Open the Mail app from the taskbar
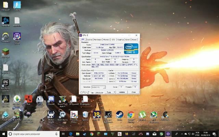The image size is (219, 137). pos(154,134)
